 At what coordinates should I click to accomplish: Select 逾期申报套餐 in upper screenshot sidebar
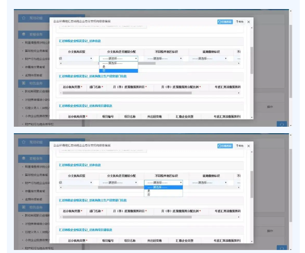coord(33,75)
